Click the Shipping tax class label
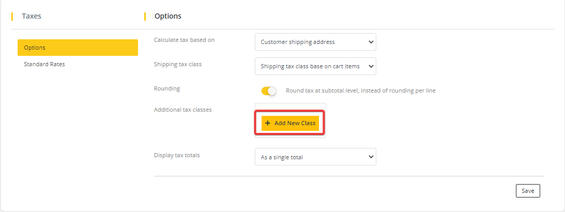This screenshot has width=565, height=212. pyautogui.click(x=177, y=64)
